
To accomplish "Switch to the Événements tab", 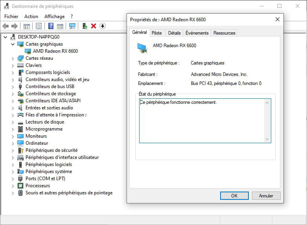I will (197, 33).
